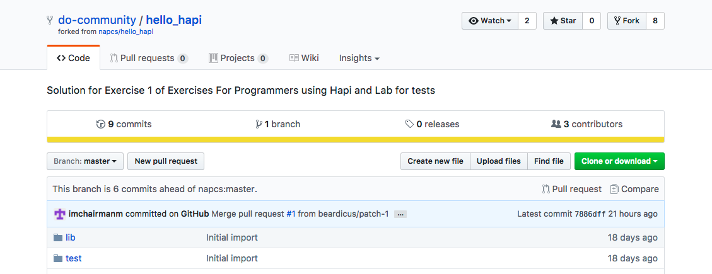Viewport: 712px width, 274px height.
Task: Open imchairmanm user profile link
Action: (x=95, y=214)
